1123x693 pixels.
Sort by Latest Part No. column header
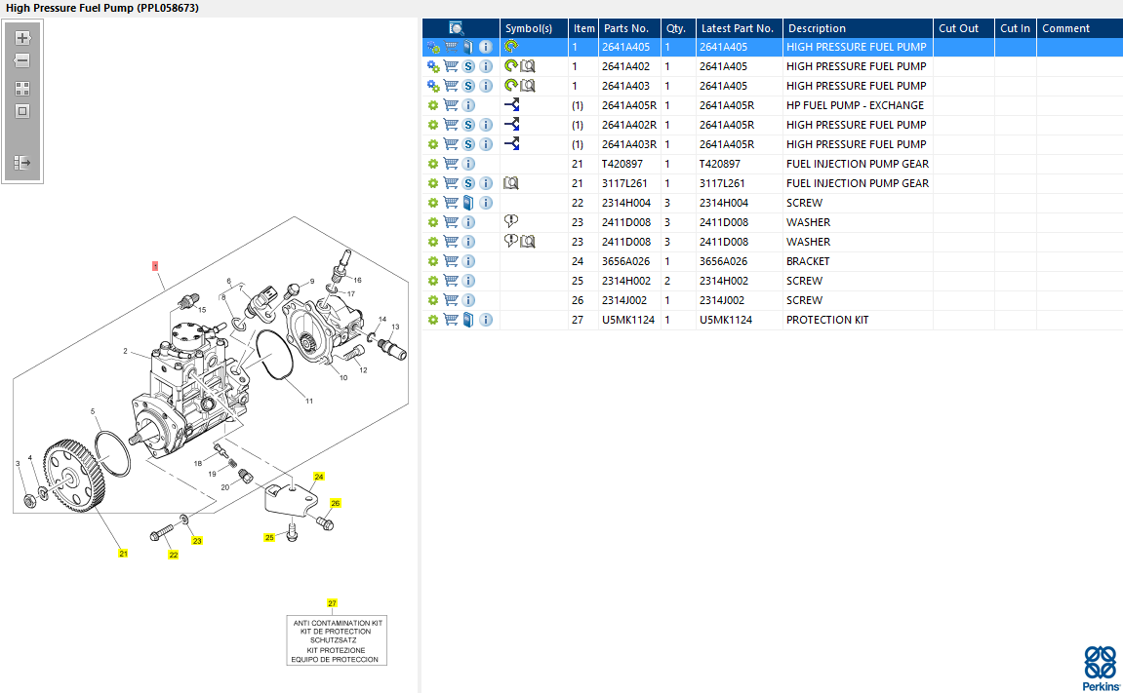click(x=740, y=28)
